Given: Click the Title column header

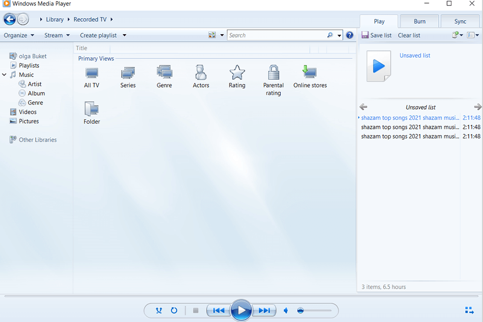Looking at the screenshot, I should coord(92,48).
